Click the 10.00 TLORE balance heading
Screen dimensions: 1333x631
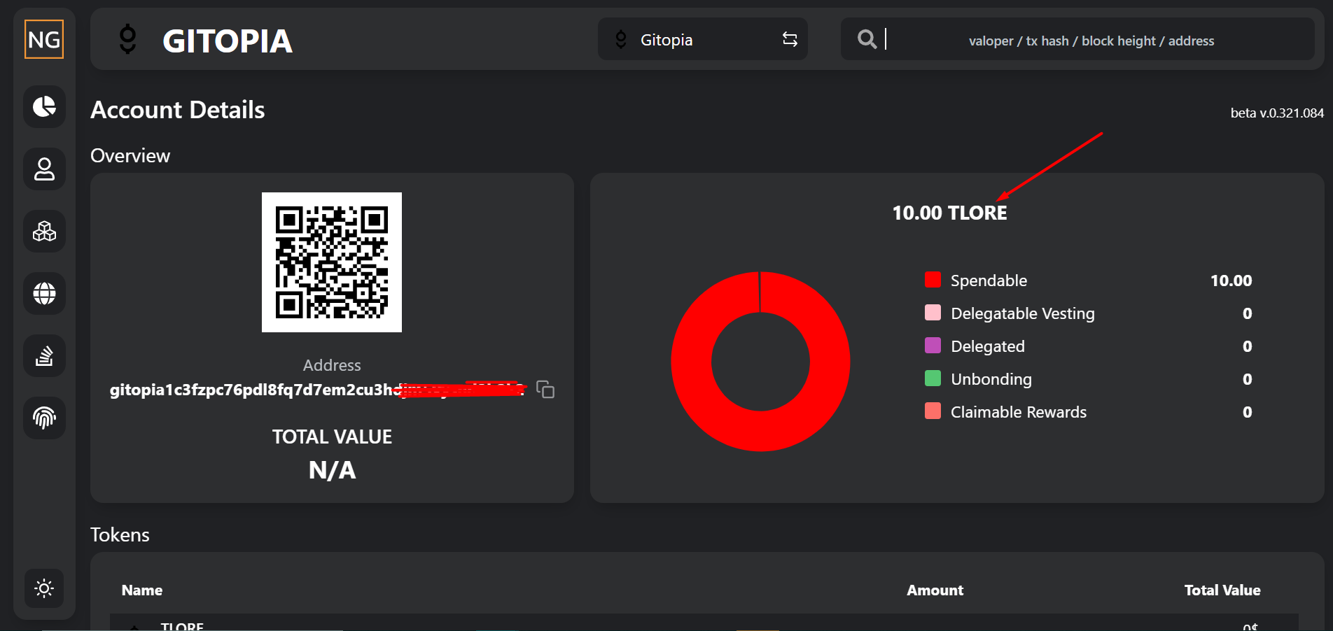949,213
